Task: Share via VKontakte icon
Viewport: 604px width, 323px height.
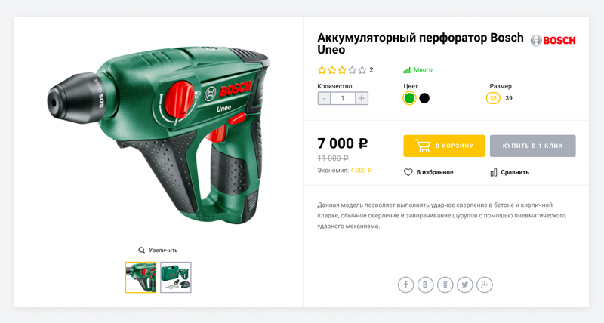Action: [425, 285]
